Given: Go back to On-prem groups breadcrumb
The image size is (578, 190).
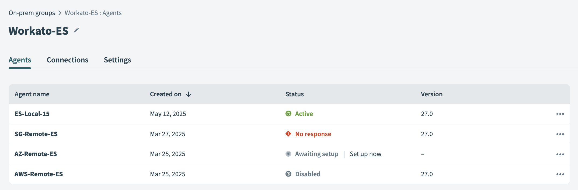Looking at the screenshot, I should (32, 13).
